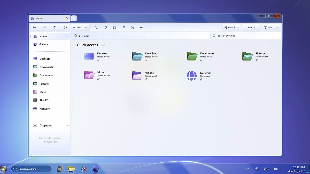Refresh the current folder view
310x174 pixels.
pos(65,27)
